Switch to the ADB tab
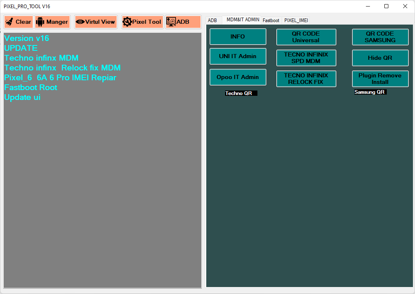The width and height of the screenshot is (415, 294). 212,20
